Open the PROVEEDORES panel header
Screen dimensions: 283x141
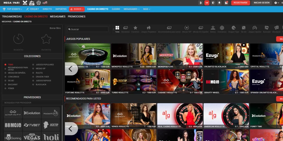pos(32,97)
